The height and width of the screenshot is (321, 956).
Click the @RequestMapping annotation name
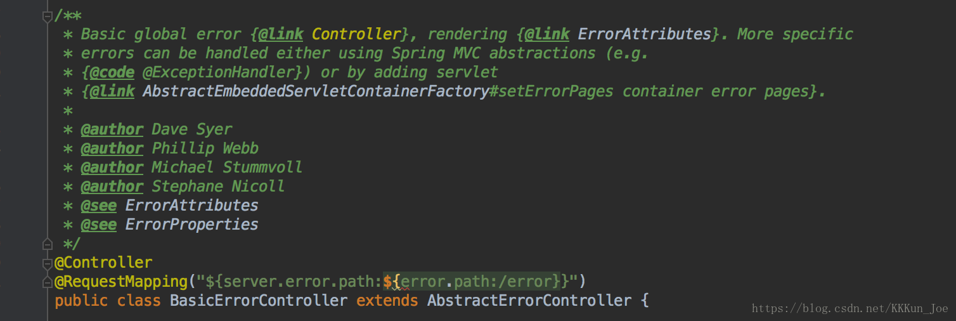(x=121, y=282)
